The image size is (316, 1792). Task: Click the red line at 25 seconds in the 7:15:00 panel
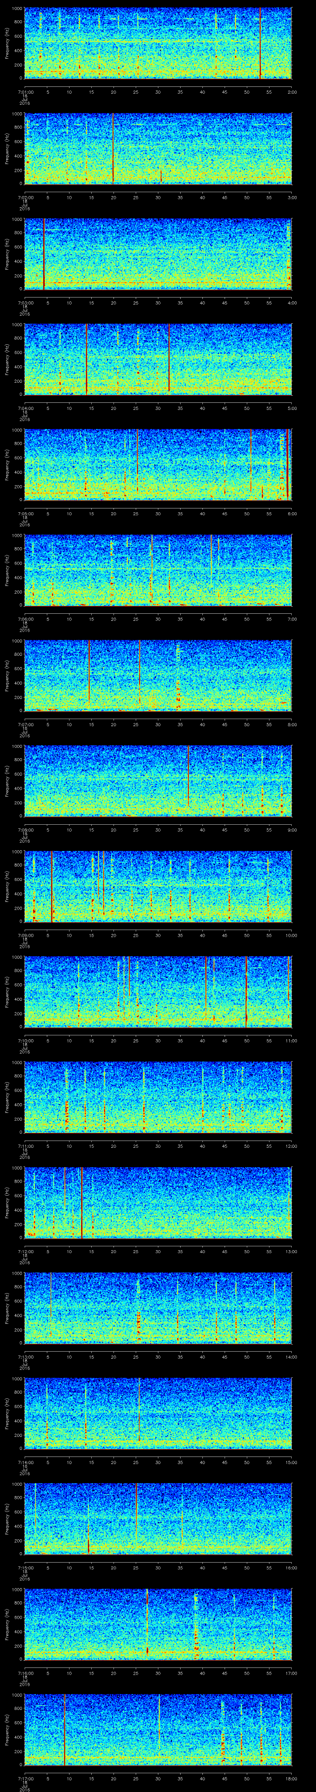136,1510
